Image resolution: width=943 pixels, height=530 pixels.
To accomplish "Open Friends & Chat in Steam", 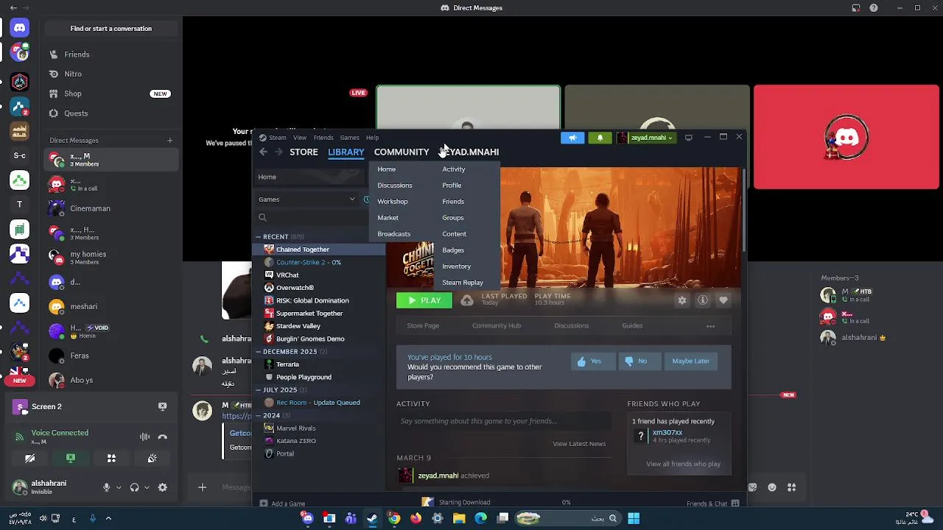I will pos(713,504).
